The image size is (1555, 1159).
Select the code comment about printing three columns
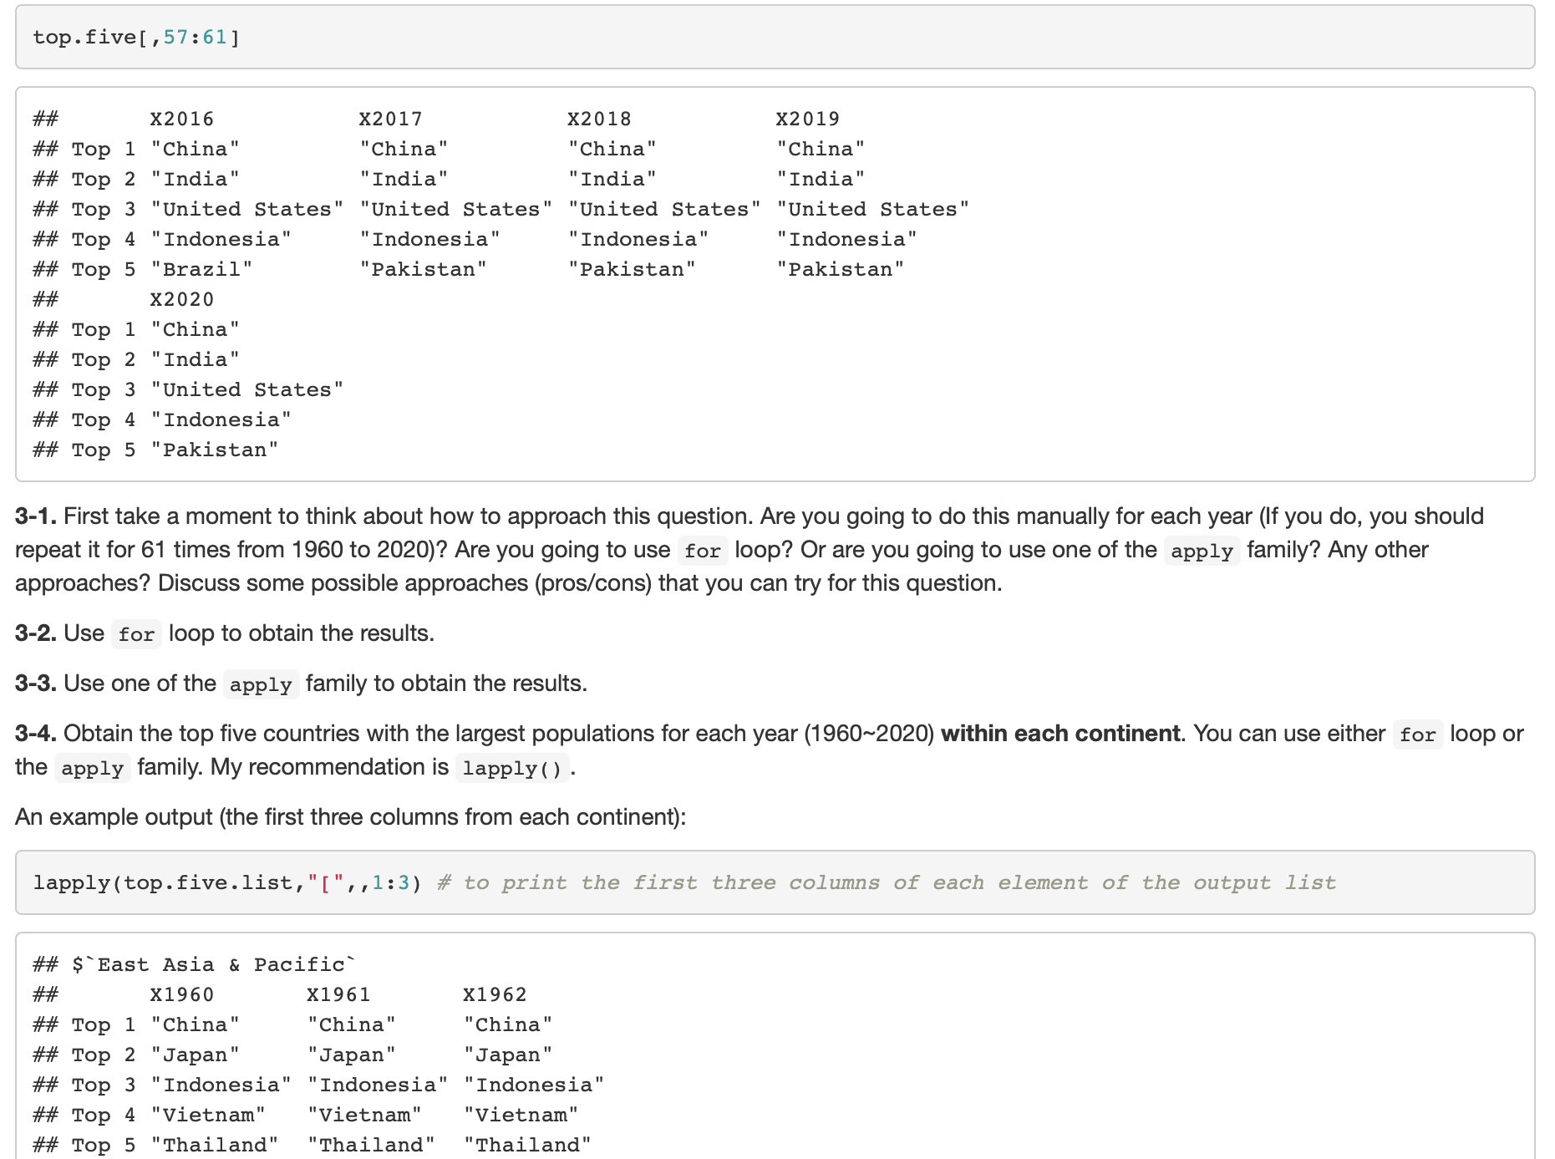point(886,882)
